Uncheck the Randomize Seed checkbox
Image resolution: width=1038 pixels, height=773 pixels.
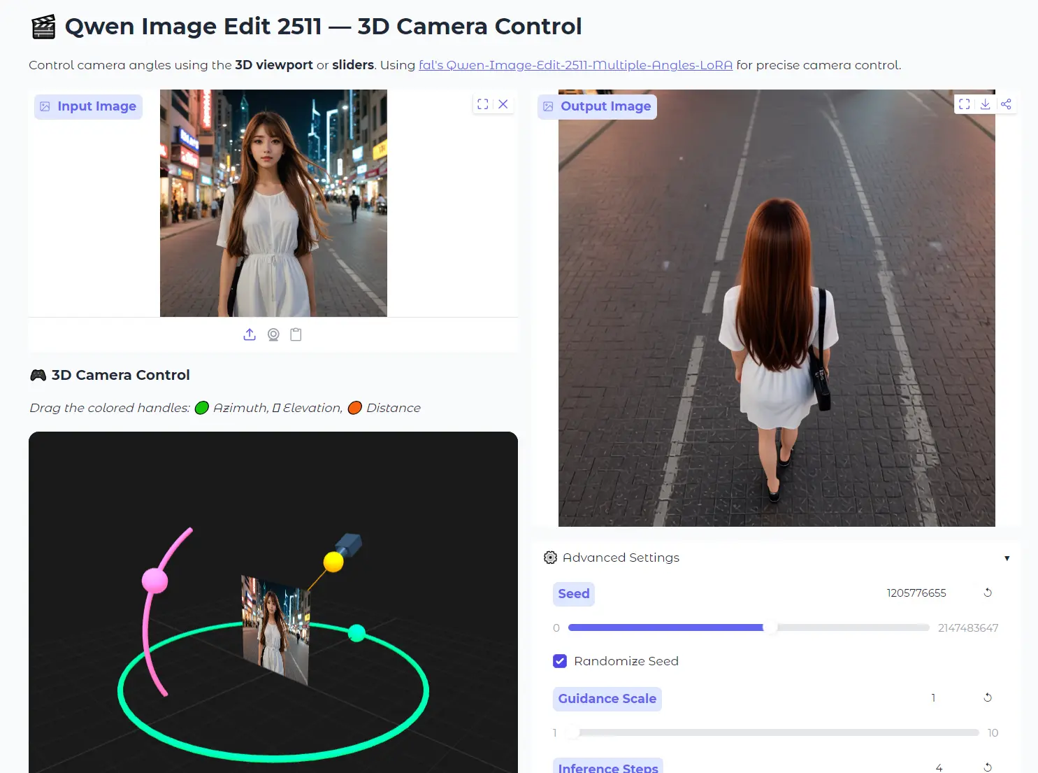560,660
